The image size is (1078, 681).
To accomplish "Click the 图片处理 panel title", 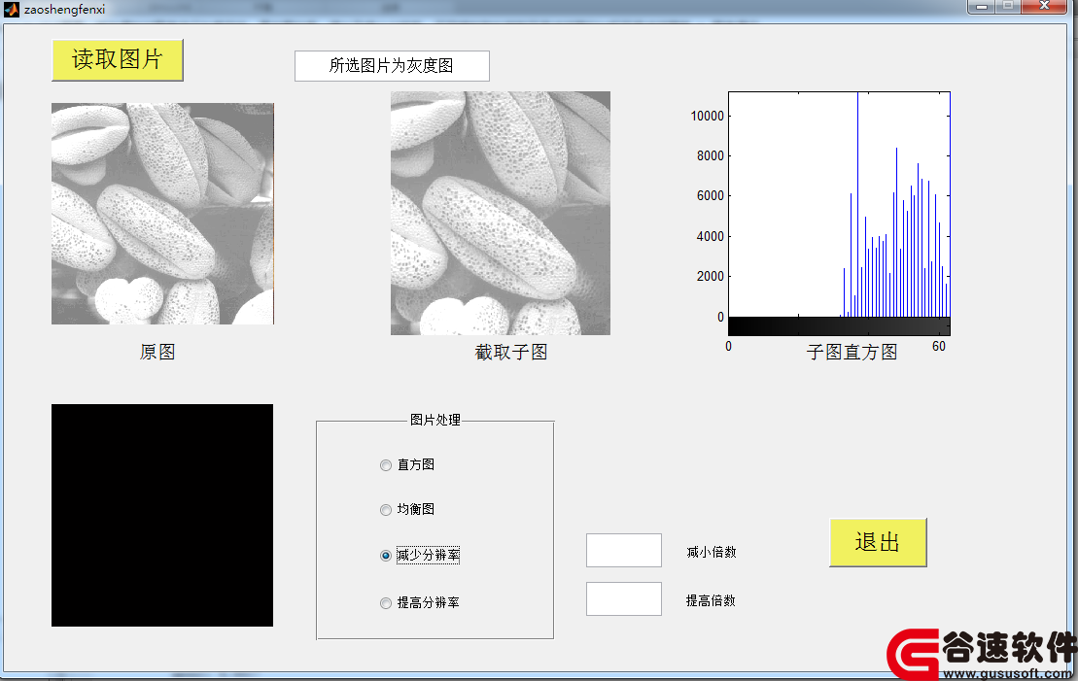I will tap(435, 420).
